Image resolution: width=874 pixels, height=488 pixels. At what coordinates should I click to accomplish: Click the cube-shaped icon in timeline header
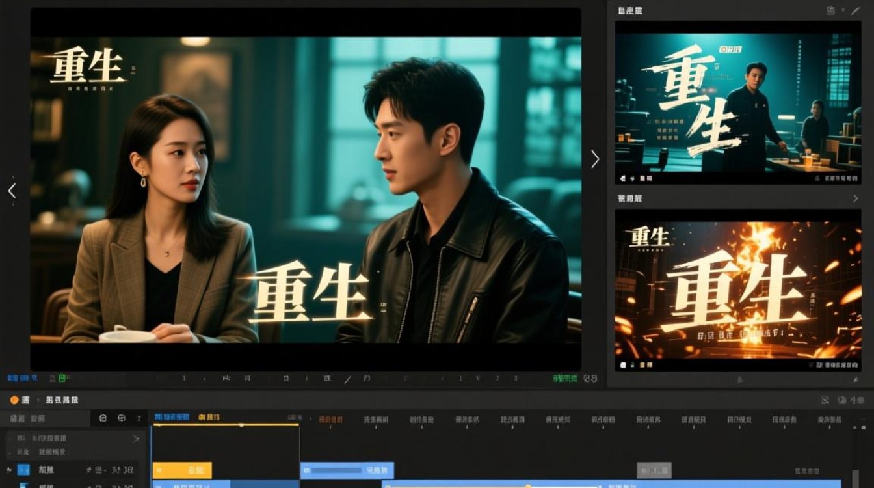[x=121, y=418]
